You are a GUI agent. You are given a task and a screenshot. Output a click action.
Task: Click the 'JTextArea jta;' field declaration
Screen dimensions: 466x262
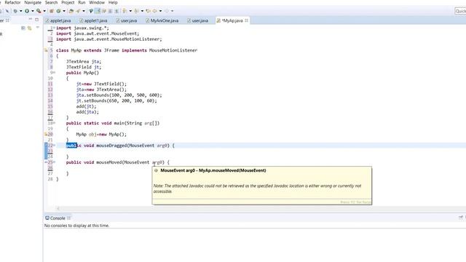[x=84, y=61]
